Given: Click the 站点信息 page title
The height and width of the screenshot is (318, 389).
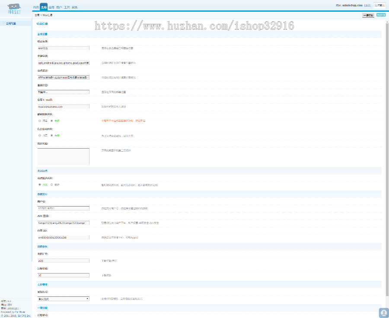Looking at the screenshot, I should (x=42, y=24).
